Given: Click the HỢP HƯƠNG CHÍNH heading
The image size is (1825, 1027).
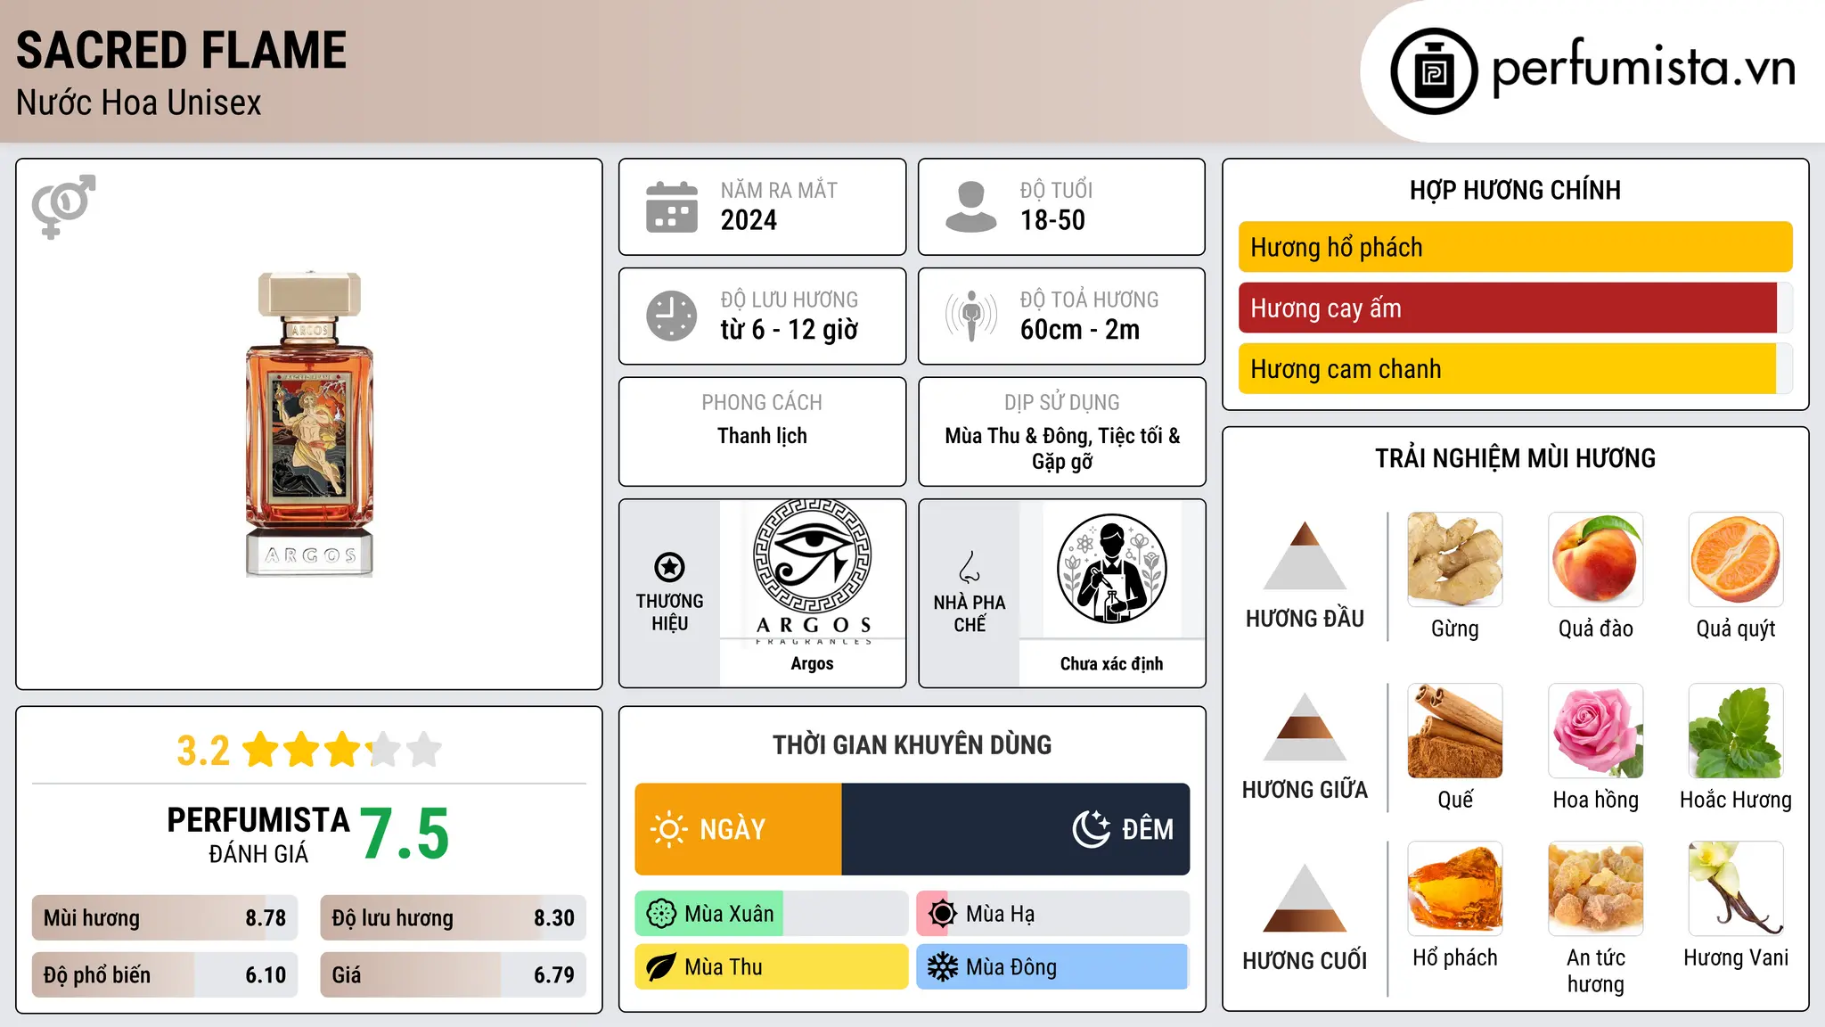Looking at the screenshot, I should click(1516, 191).
